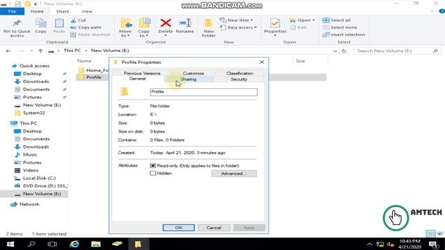Open the New item dropdown
Screen dimensions: 445x250
pos(236,20)
